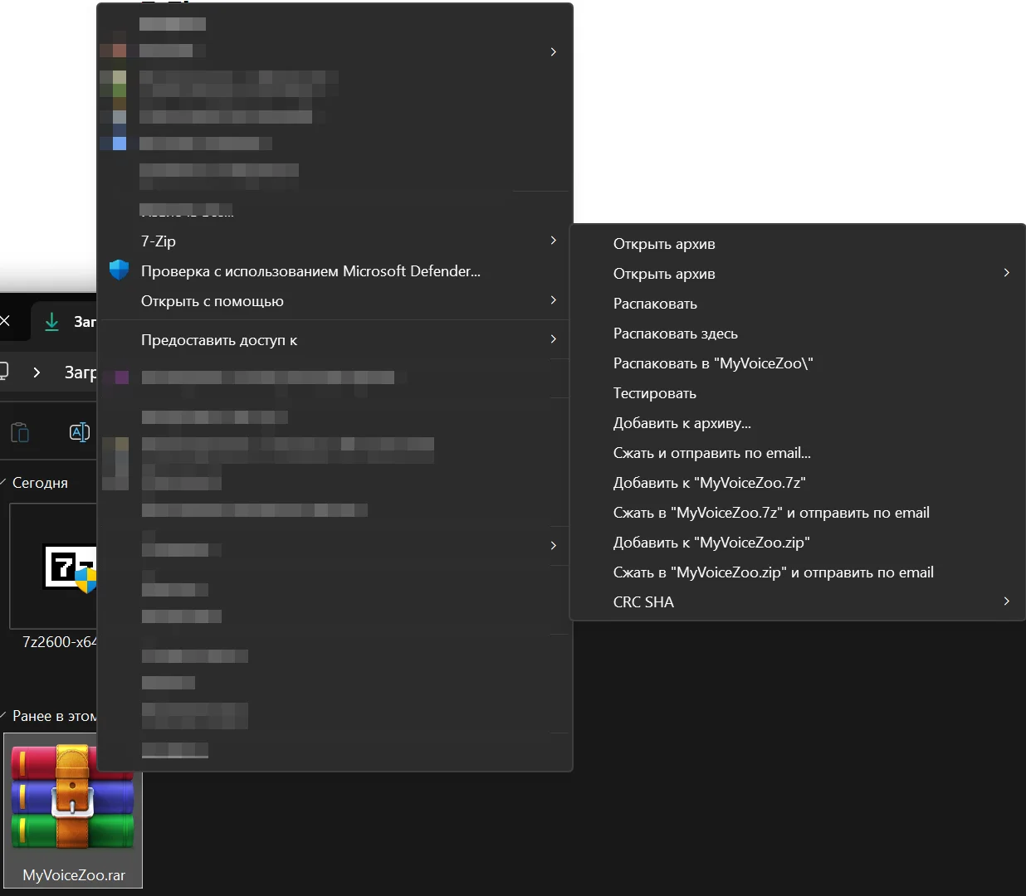Click the rename icon in the toolbar
Viewport: 1026px width, 896px height.
79,431
